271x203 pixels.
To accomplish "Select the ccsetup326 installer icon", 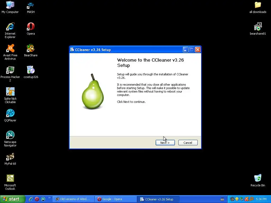I will point(31,72).
